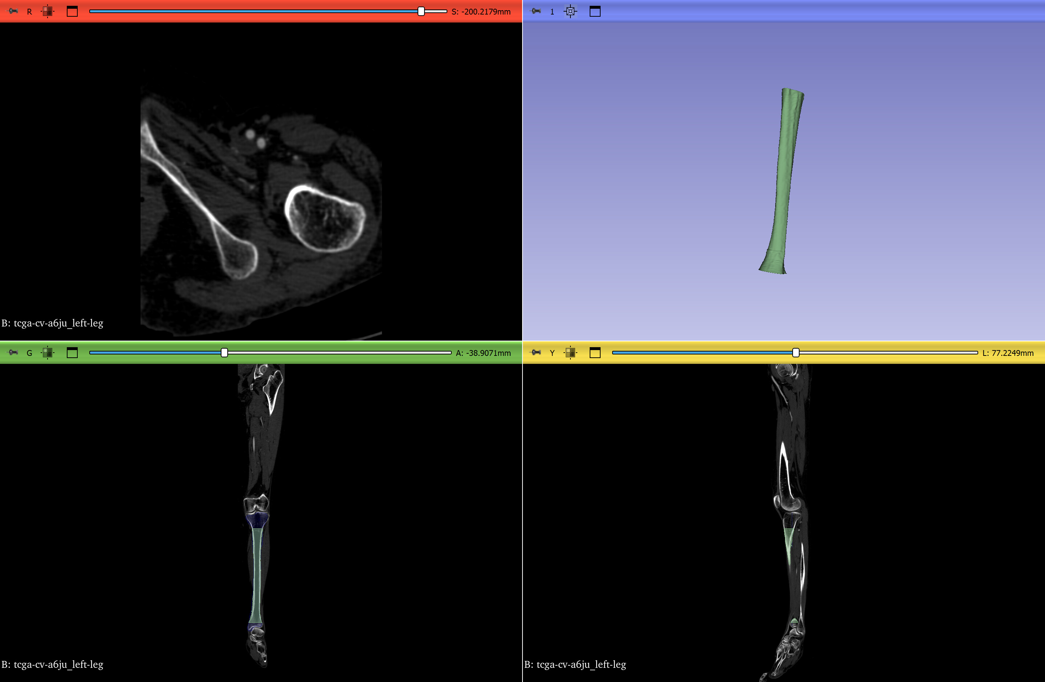Click the green segment overlay in coronal view
Screen dimensions: 1045x682
(x=256, y=575)
